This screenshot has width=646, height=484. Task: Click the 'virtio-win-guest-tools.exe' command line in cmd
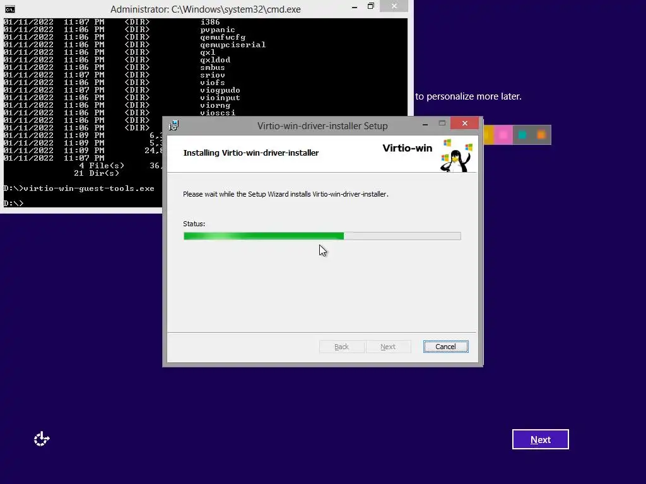pyautogui.click(x=79, y=188)
